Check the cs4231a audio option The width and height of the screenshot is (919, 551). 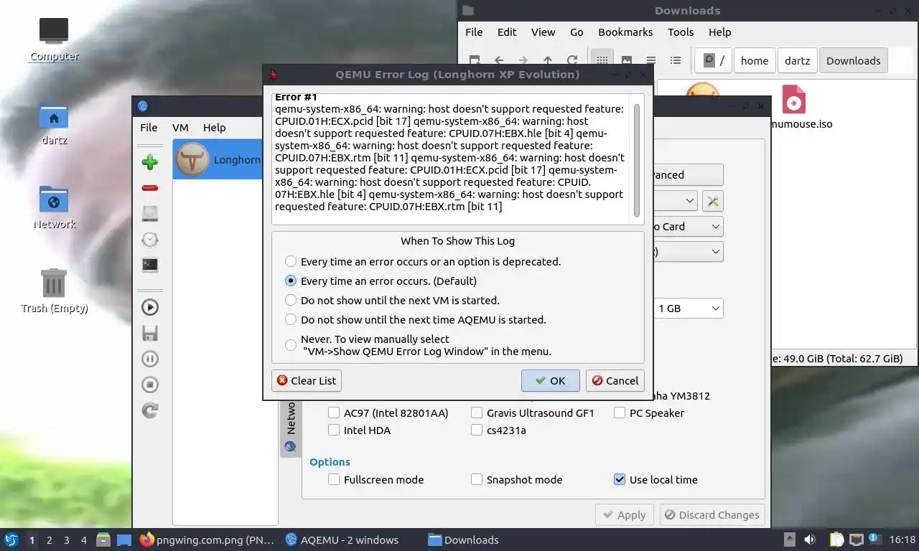point(498,430)
